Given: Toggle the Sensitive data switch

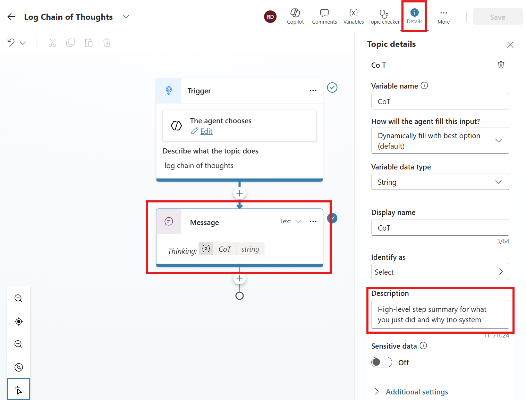Looking at the screenshot, I should [381, 362].
